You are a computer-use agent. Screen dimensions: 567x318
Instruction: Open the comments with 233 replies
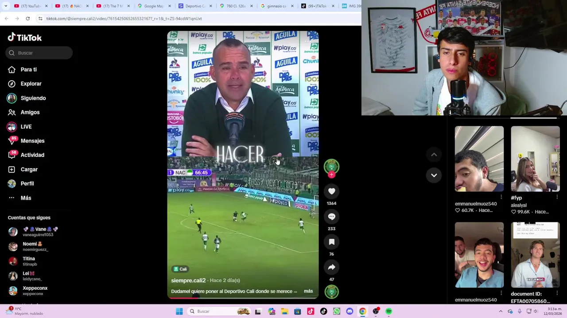[x=331, y=216]
